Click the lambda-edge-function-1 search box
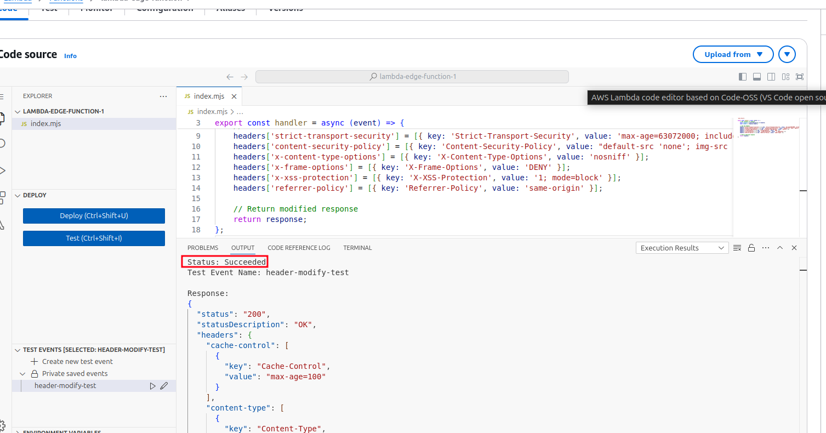This screenshot has height=433, width=826. pos(412,77)
